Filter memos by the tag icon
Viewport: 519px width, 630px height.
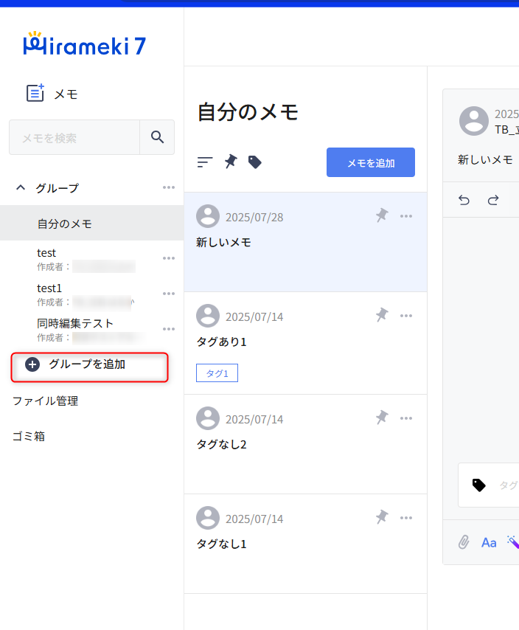(255, 162)
